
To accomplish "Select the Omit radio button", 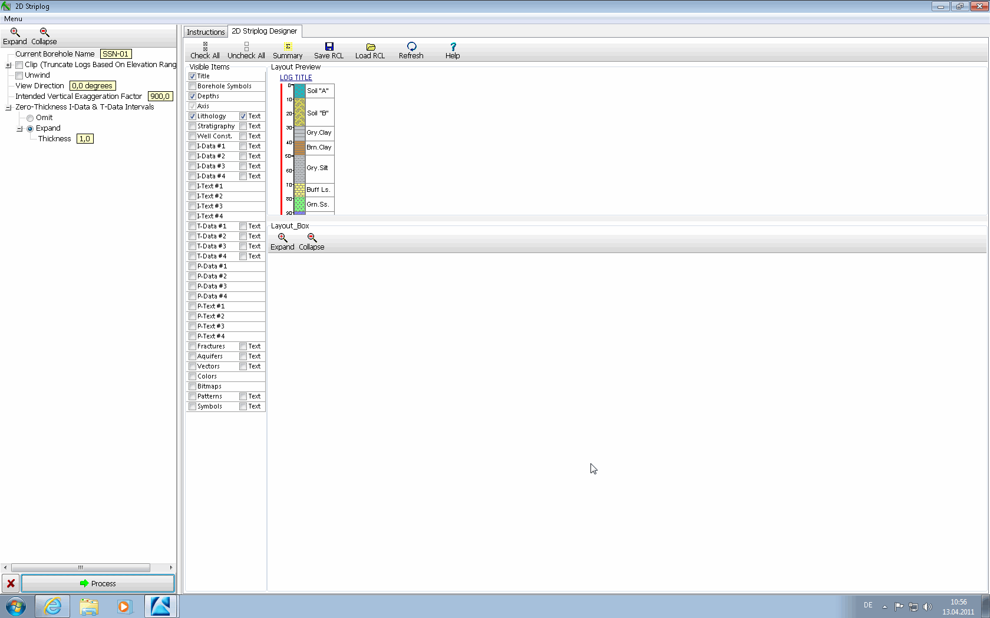I will pyautogui.click(x=30, y=118).
